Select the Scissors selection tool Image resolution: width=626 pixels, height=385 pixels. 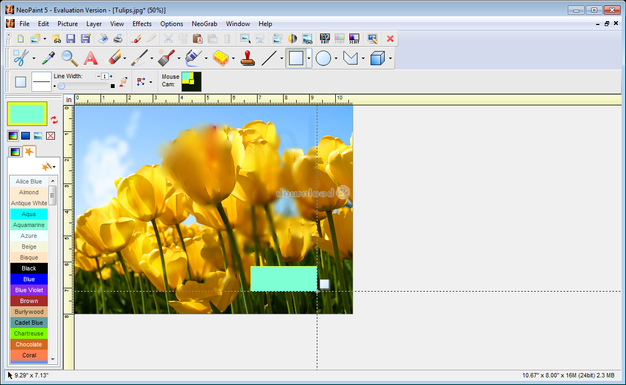pyautogui.click(x=21, y=58)
